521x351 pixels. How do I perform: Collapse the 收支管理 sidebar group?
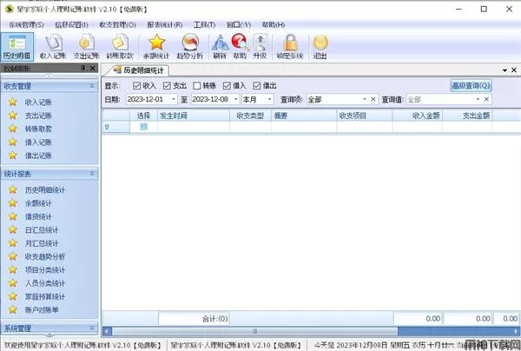click(x=92, y=86)
